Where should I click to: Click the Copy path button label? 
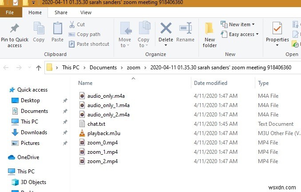point(88,34)
